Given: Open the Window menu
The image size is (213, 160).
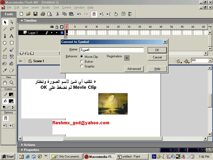Looking at the screenshot, I should pyautogui.click(x=79, y=7).
